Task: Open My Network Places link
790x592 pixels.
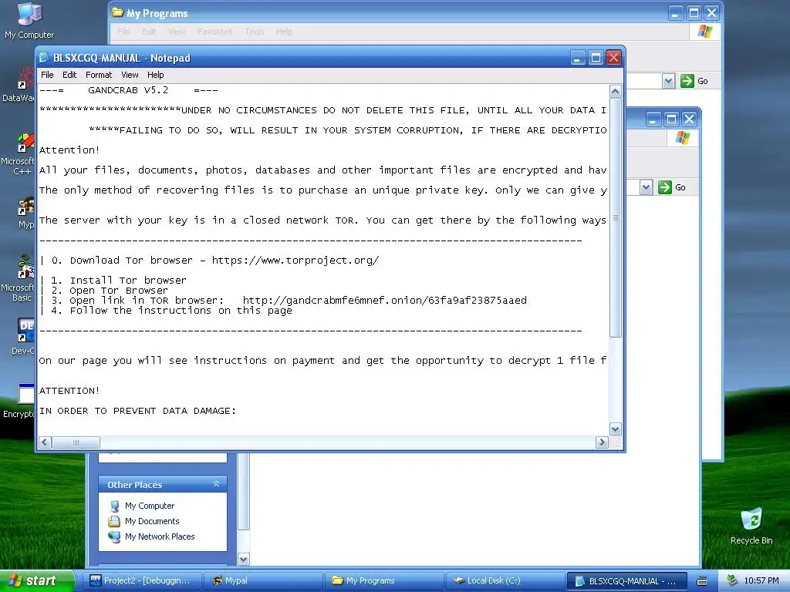Action: (159, 536)
